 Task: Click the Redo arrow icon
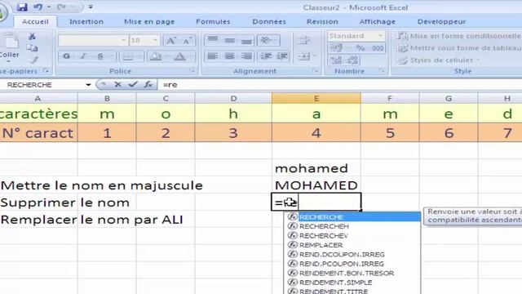(62, 7)
